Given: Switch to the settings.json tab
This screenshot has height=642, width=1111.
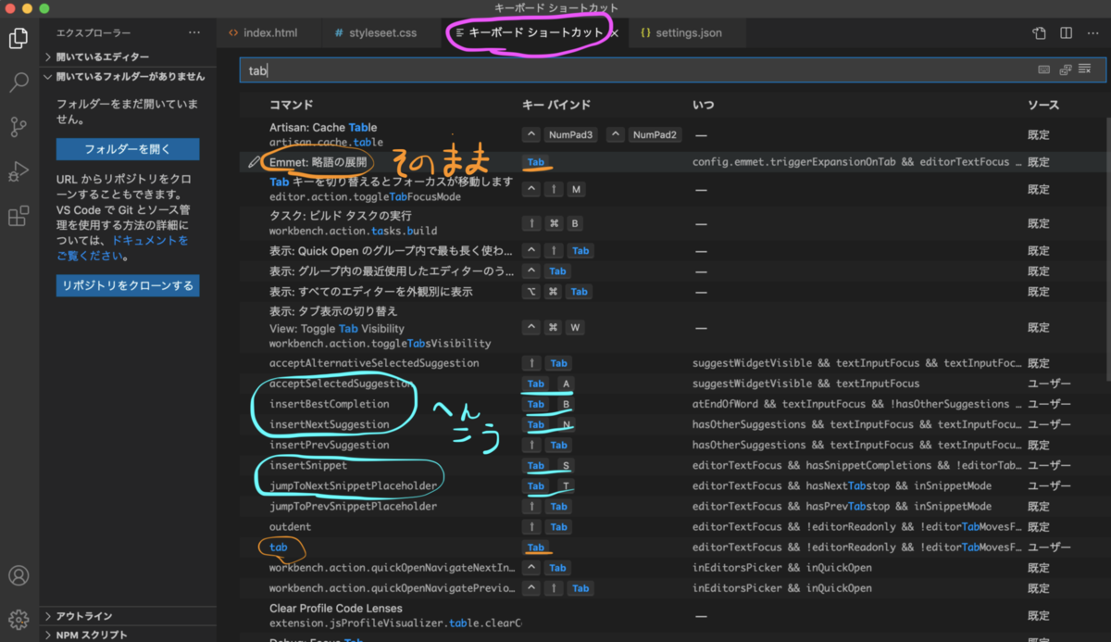Looking at the screenshot, I should [x=688, y=33].
